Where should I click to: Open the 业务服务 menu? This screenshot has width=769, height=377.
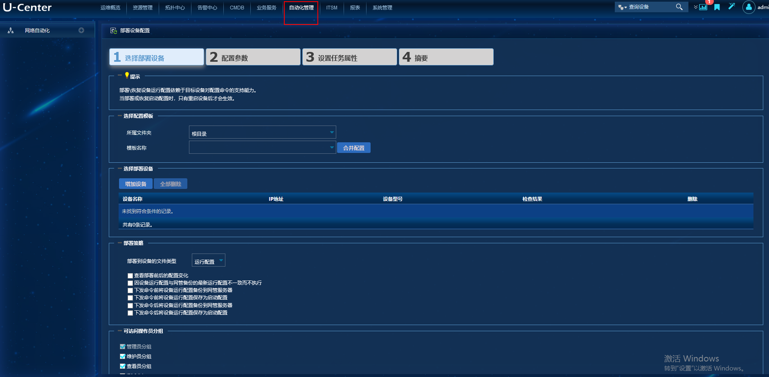pyautogui.click(x=267, y=8)
